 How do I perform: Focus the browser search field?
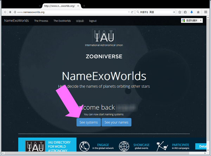pyautogui.click(x=156, y=12)
